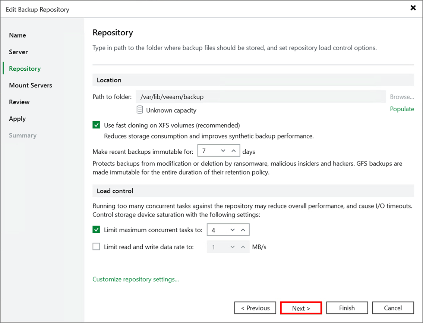Open the data rate MB/s dropdown
The width and height of the screenshot is (423, 323).
point(233,246)
